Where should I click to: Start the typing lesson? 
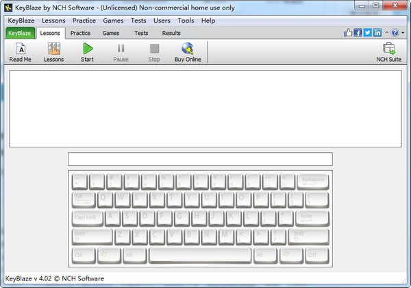coord(87,52)
